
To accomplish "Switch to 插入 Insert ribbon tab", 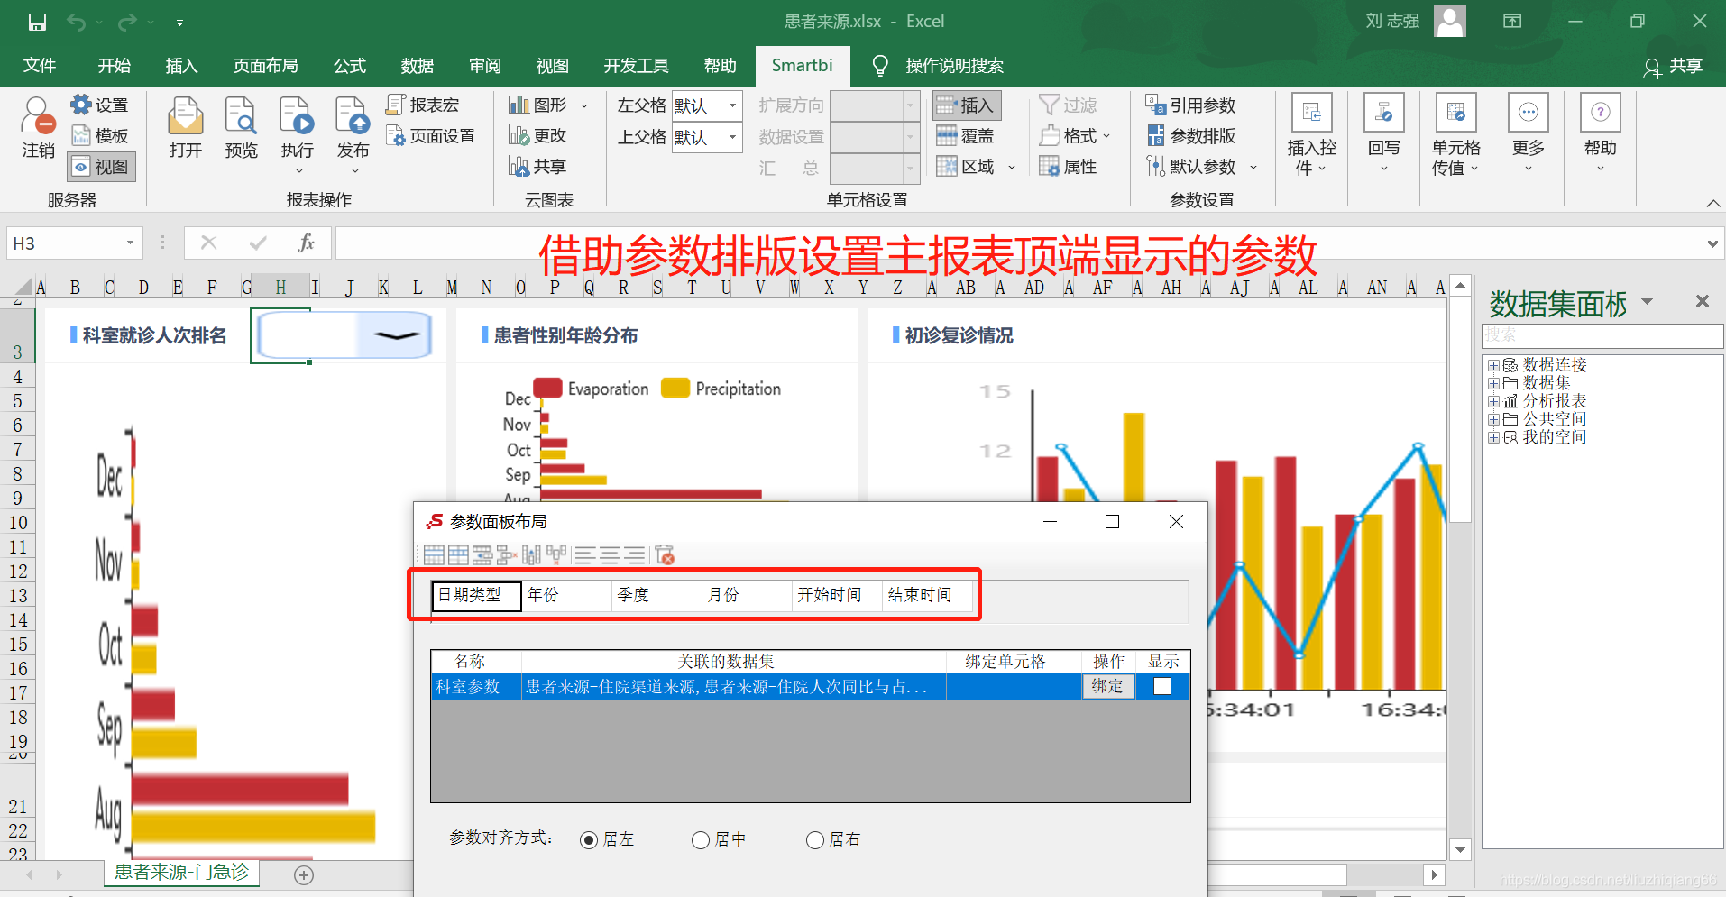I will pyautogui.click(x=181, y=66).
